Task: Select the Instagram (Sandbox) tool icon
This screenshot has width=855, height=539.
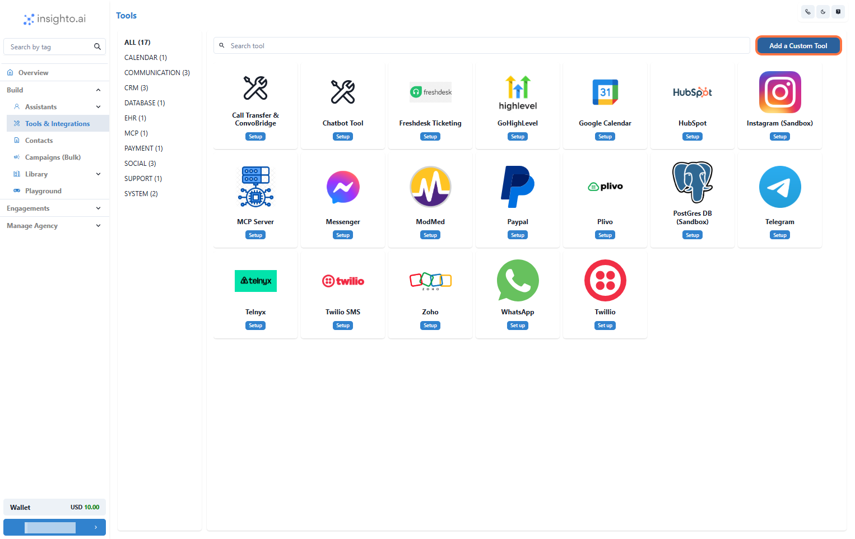Action: 779,92
